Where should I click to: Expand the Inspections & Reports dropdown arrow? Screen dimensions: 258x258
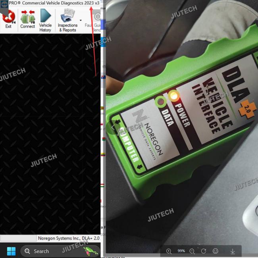pyautogui.click(x=81, y=20)
